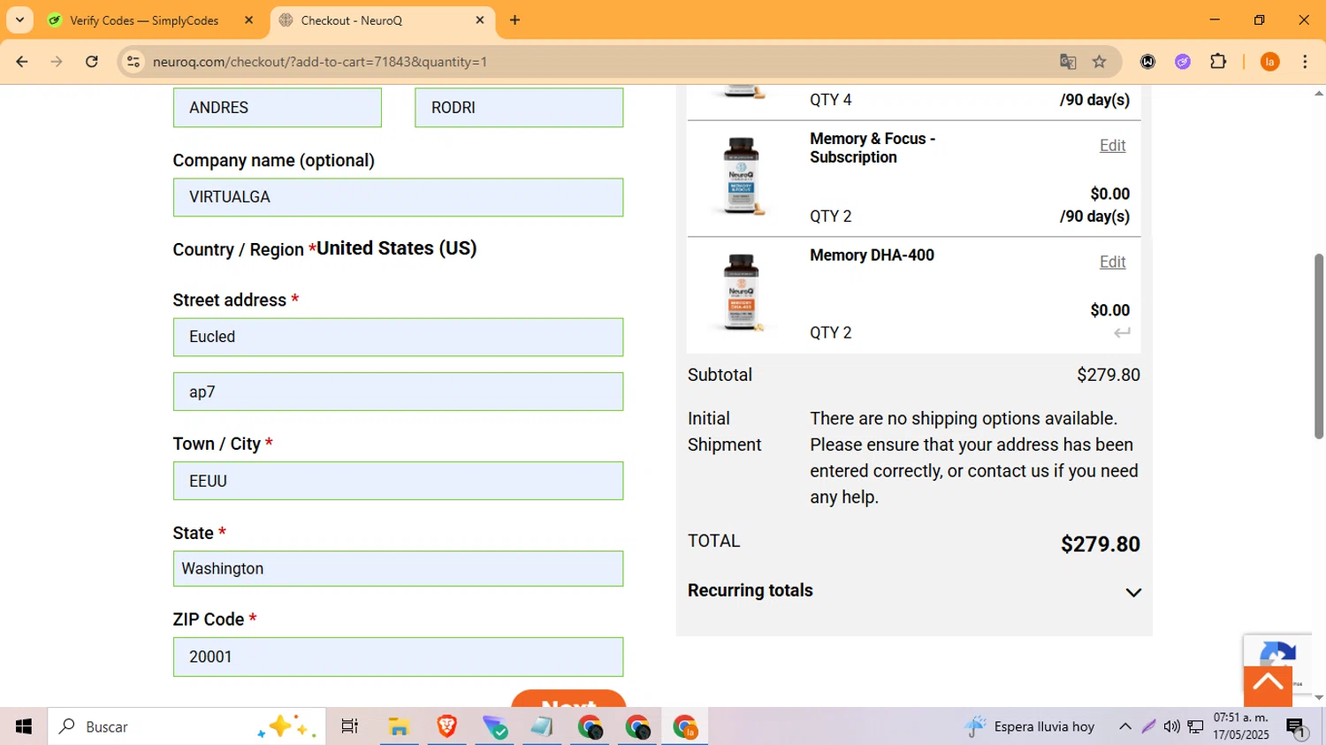The height and width of the screenshot is (745, 1326).
Task: Reload the checkout page
Action: pos(92,62)
